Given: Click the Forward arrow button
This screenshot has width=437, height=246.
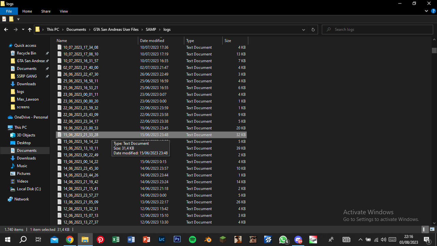Looking at the screenshot, I should 15,30.
